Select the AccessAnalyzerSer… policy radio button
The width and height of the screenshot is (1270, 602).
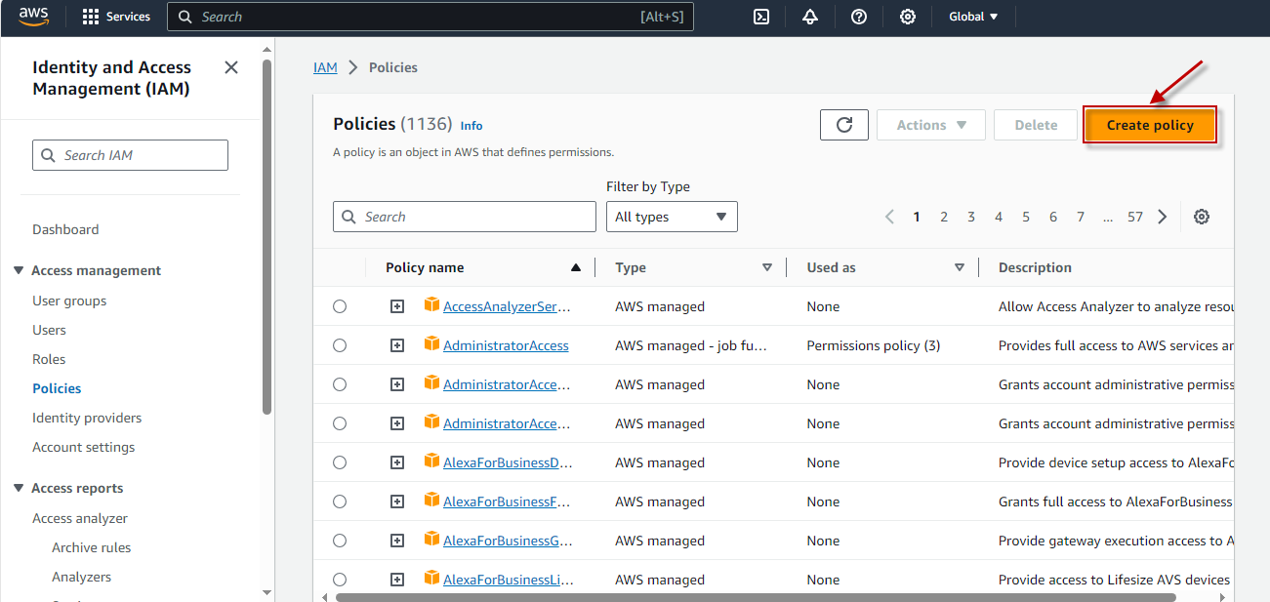340,306
